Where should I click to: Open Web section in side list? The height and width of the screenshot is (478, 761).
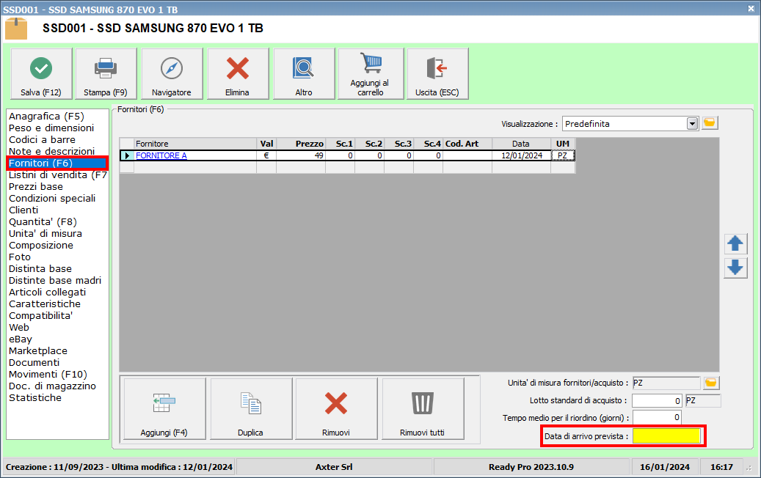point(19,327)
